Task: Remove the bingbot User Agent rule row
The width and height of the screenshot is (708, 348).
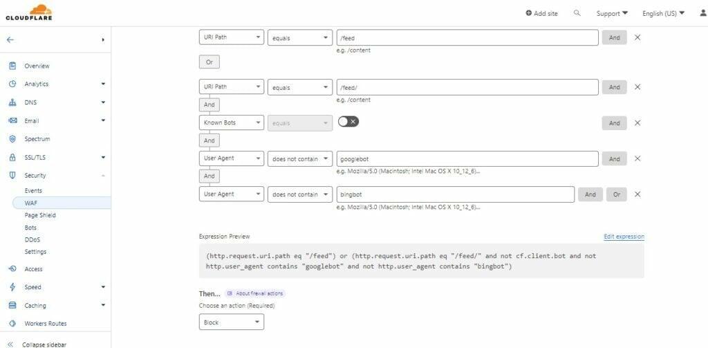Action: coord(637,194)
